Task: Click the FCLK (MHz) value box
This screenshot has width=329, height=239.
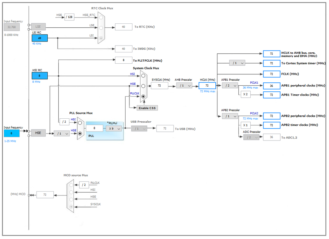Action: (x=272, y=74)
